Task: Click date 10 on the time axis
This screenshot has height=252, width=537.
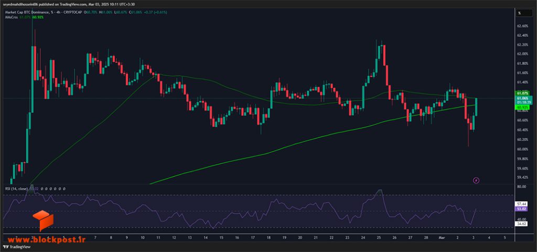Action: (143, 237)
